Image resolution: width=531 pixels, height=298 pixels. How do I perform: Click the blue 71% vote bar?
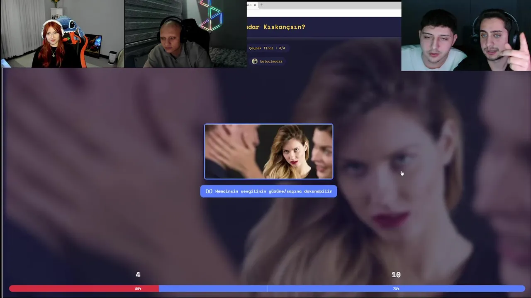342,288
